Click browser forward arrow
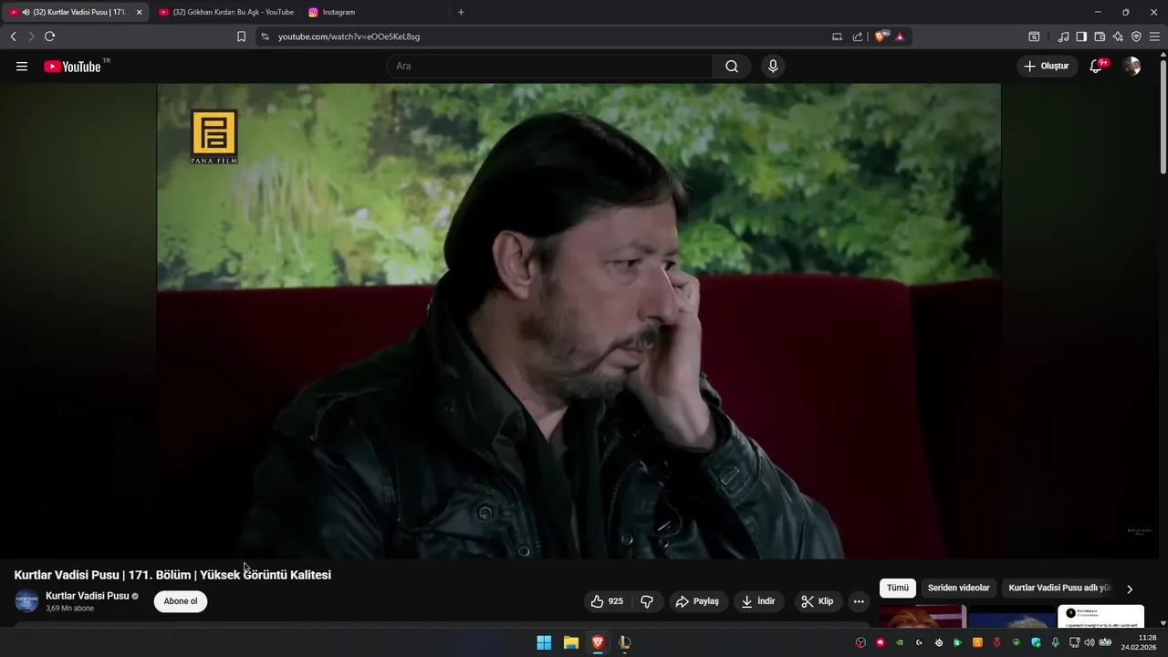Screen dimensions: 1168x657 31,36
